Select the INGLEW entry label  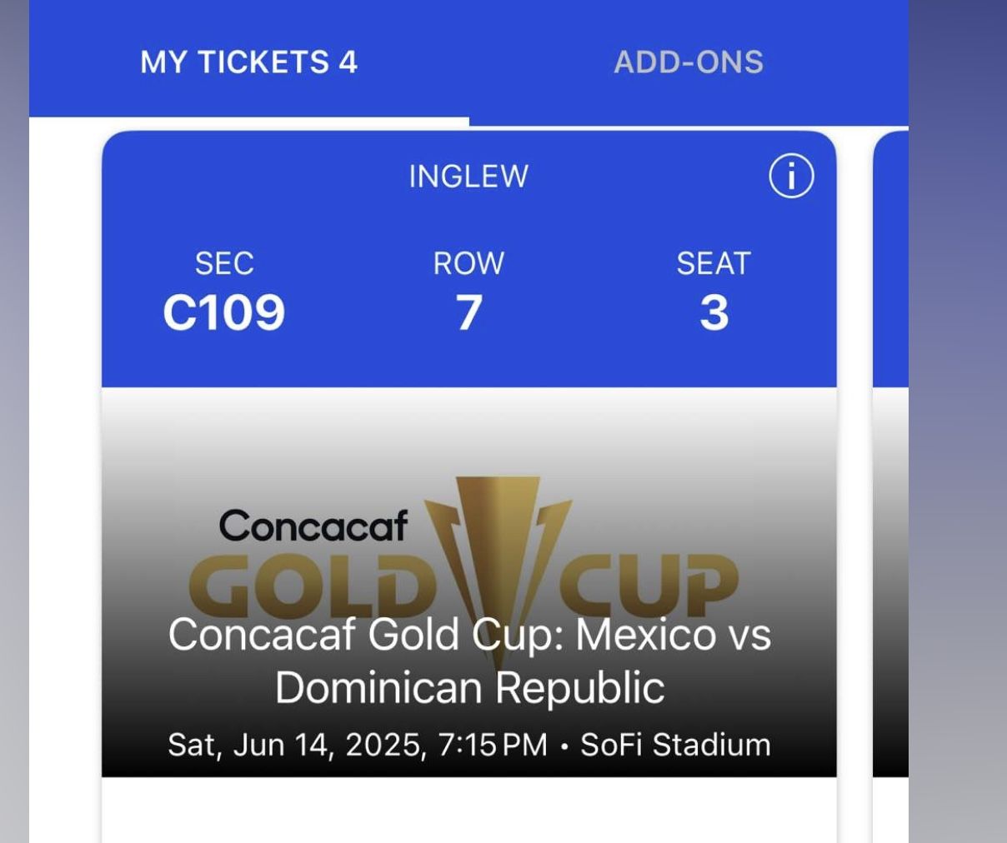click(468, 177)
